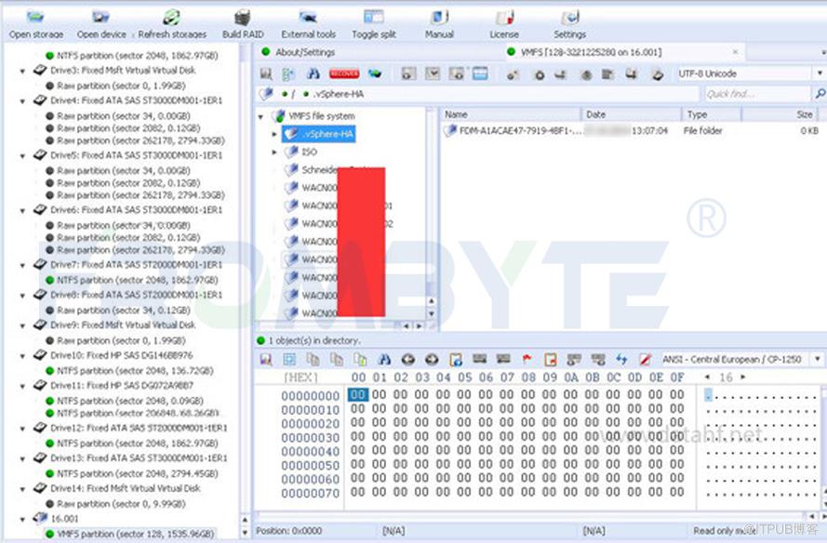Switch to About/Settings tab
827x543 pixels.
(305, 52)
